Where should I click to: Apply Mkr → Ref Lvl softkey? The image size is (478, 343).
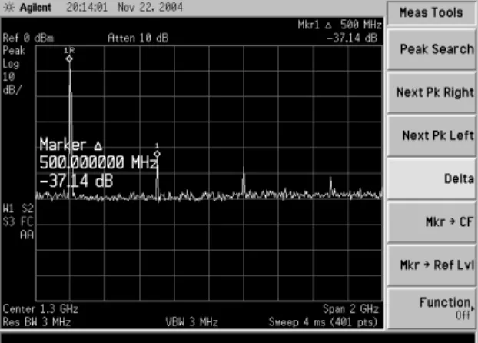432,265
